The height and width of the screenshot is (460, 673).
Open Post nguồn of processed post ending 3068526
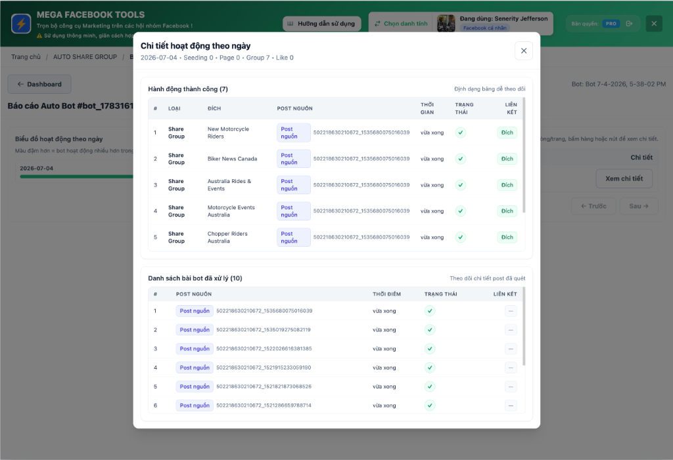point(195,387)
